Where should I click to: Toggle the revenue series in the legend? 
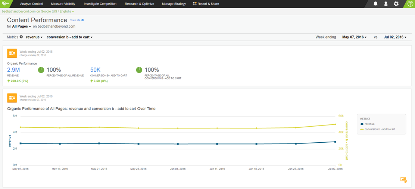(x=367, y=124)
